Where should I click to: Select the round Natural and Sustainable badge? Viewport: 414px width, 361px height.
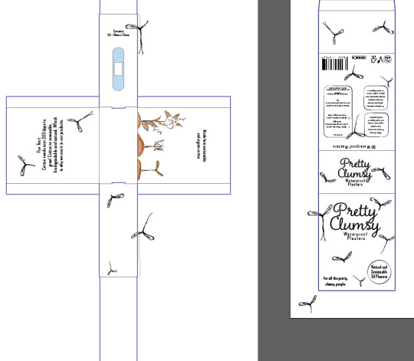click(379, 272)
